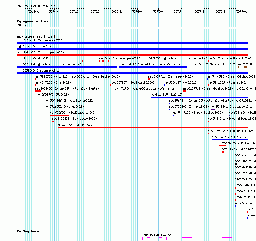Click the nsv5904434 variant label
This screenshot has width=256, height=241.
click(245, 185)
